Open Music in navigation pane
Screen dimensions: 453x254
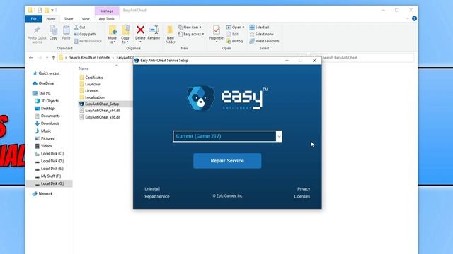click(x=43, y=131)
